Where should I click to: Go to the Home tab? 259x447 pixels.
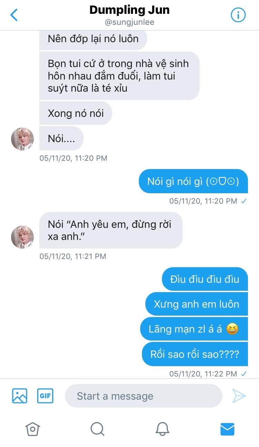click(32, 429)
